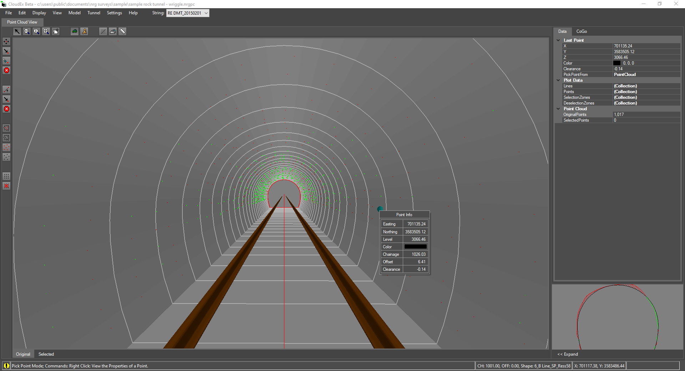This screenshot has height=371, width=685.
Task: Click the Lines (Collection) value
Action: pos(646,86)
